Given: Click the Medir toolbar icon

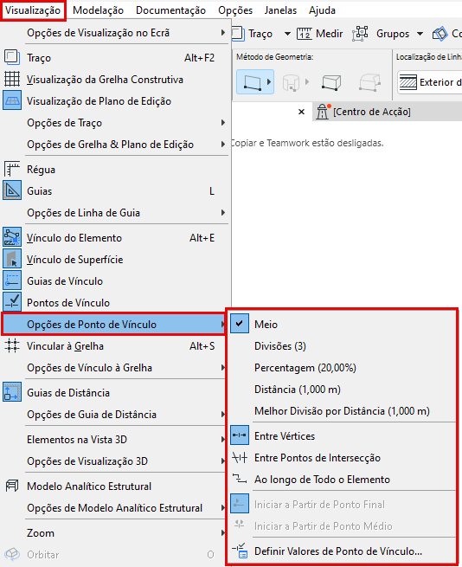Looking at the screenshot, I should [x=305, y=34].
